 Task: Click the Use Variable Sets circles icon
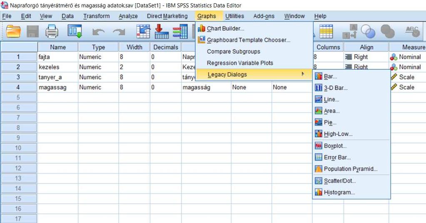(x=368, y=32)
